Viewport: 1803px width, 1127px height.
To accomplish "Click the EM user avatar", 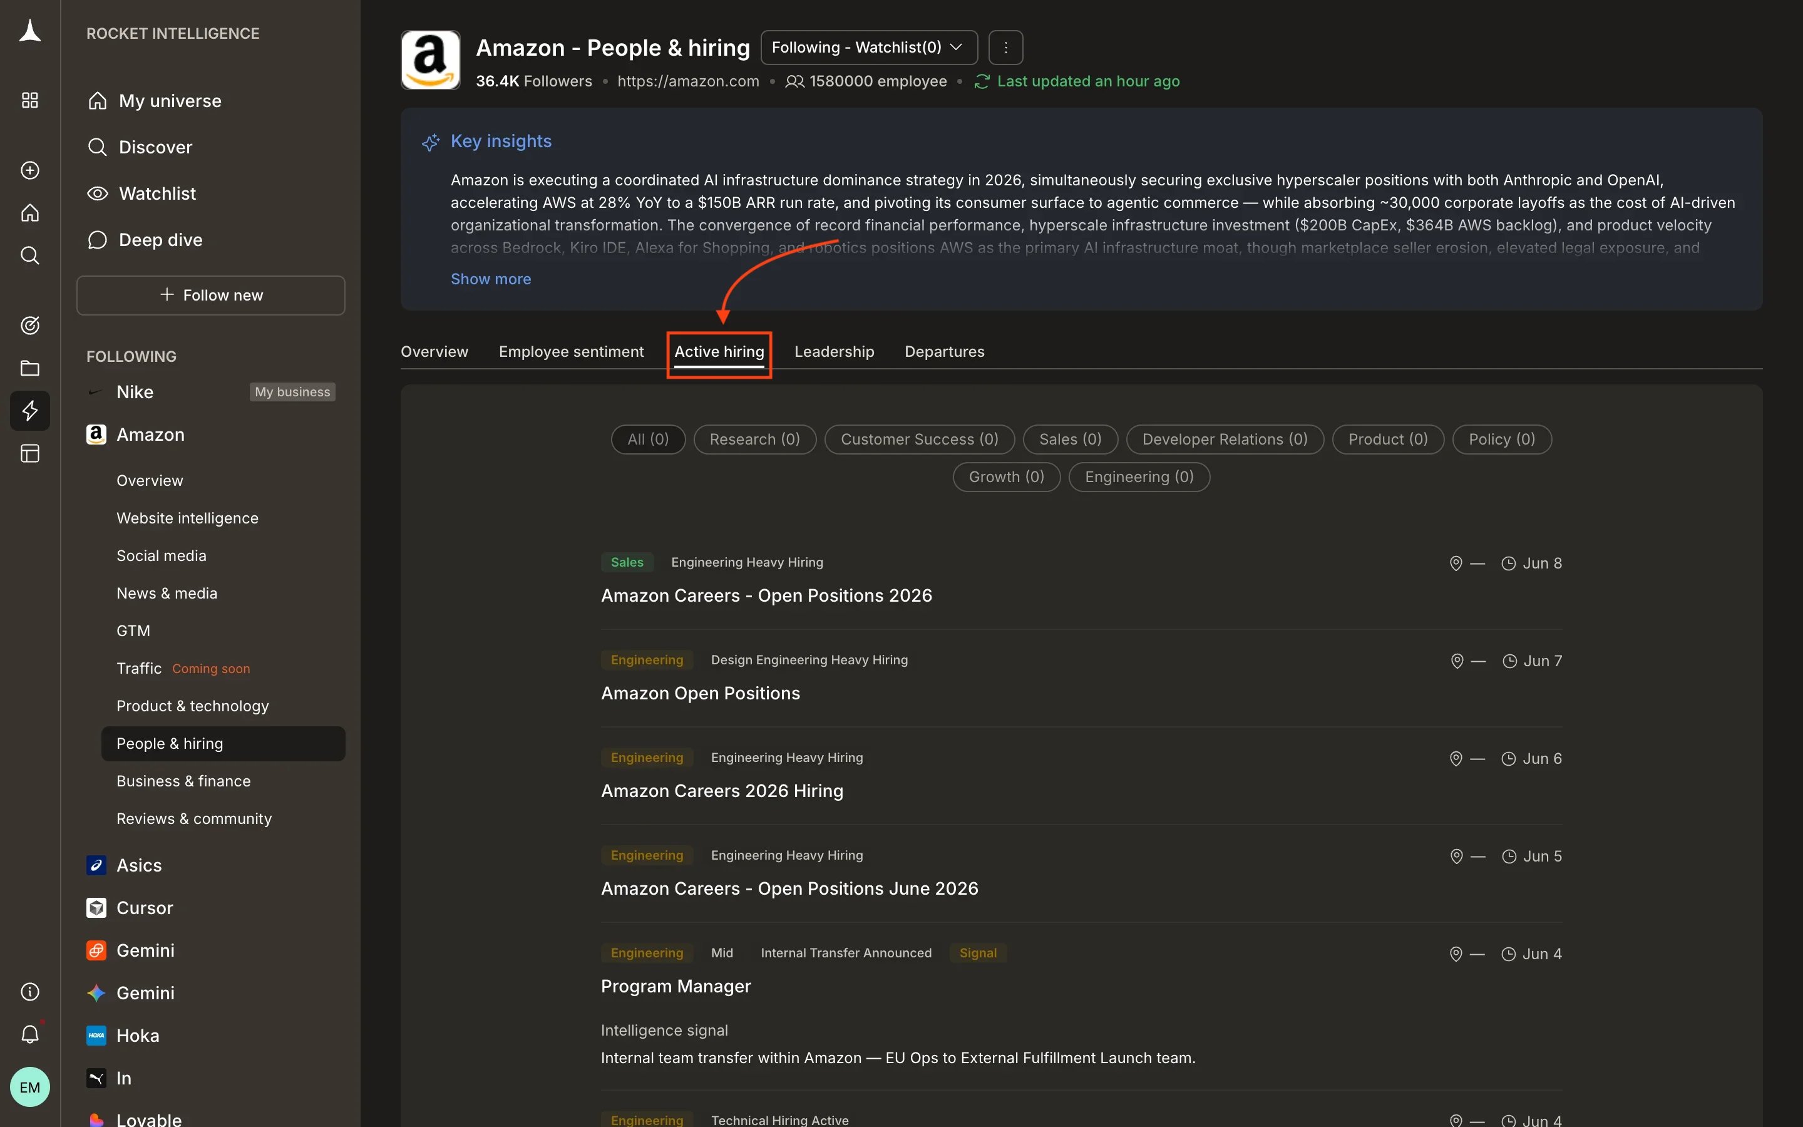I will point(30,1087).
